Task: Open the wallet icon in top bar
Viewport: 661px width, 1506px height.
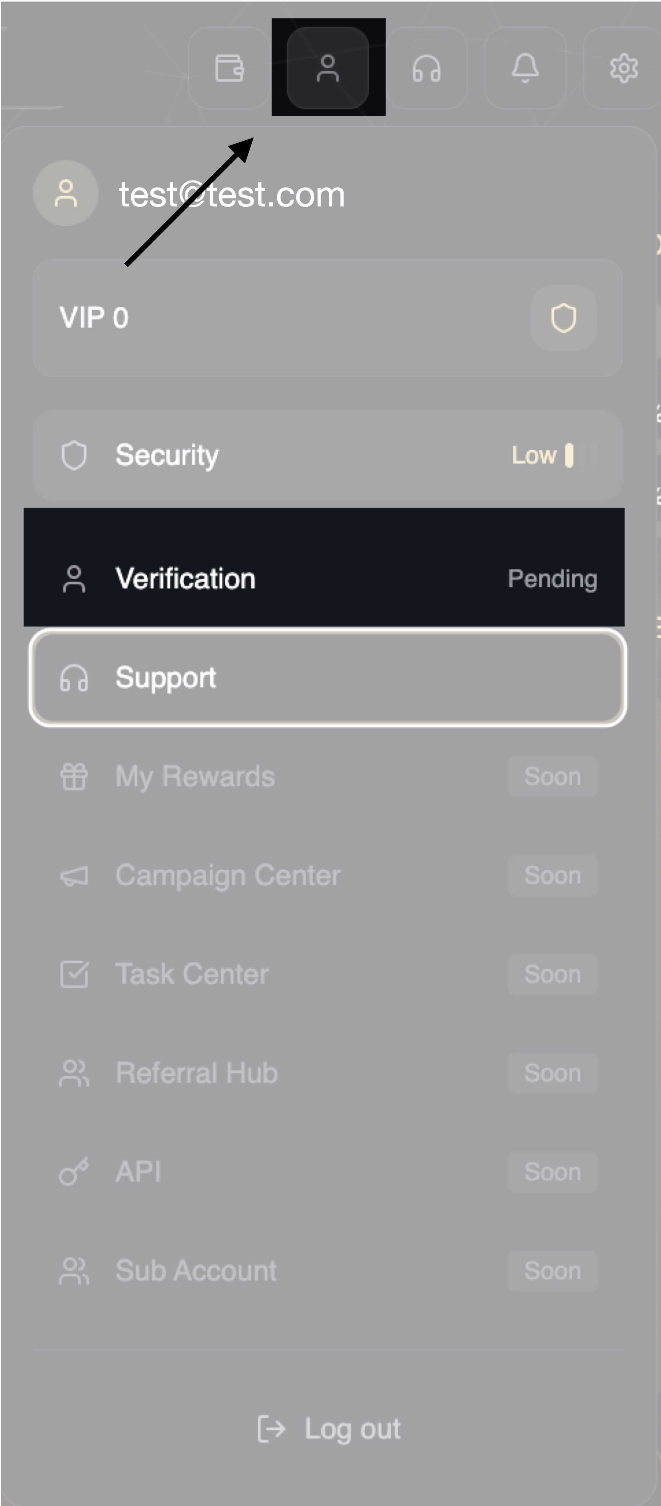Action: tap(229, 68)
